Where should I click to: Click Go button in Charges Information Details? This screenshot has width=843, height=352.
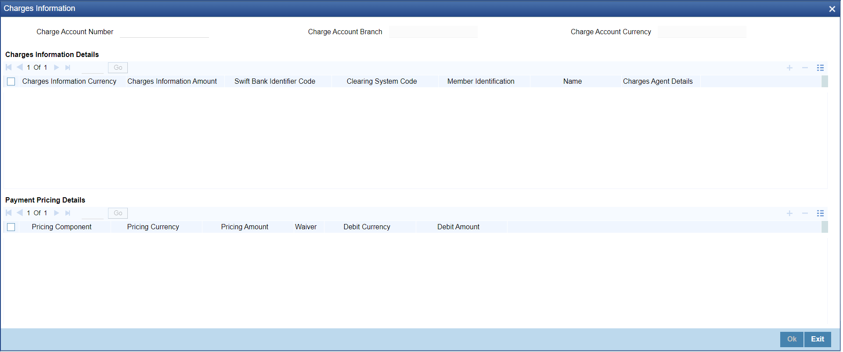click(118, 68)
